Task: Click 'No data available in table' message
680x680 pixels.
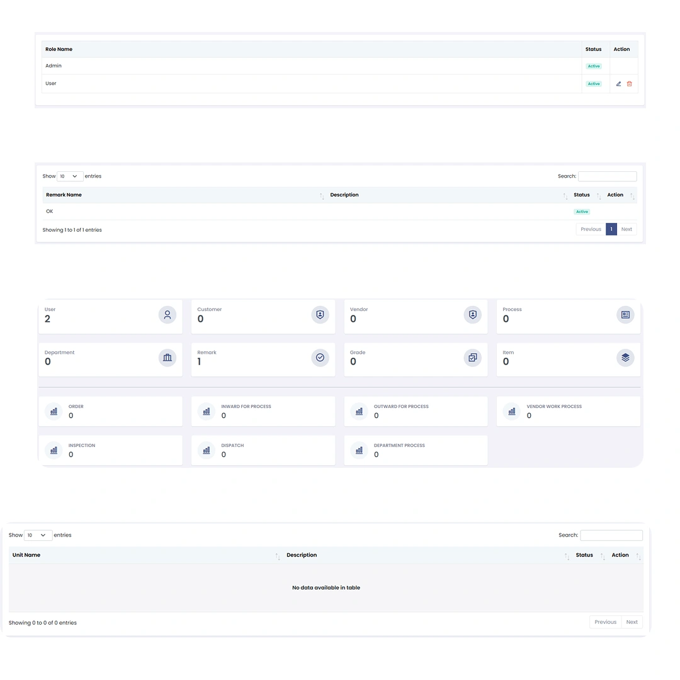Action: tap(326, 587)
